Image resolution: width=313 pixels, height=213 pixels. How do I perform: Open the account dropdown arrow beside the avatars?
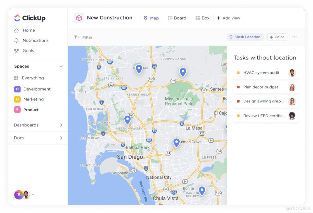pyautogui.click(x=33, y=195)
